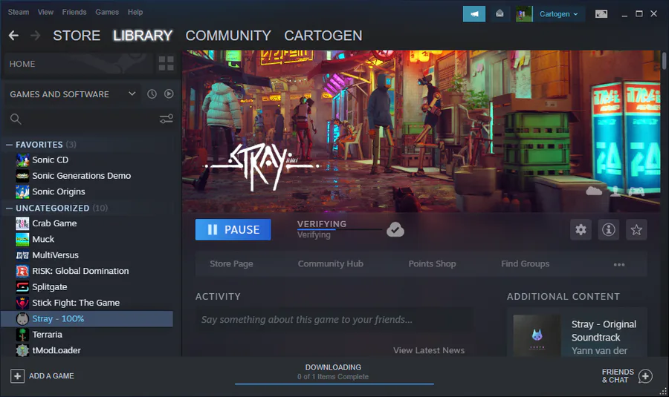Viewport: 669px width, 397px height.
Task: Click the download progress bar at bottom
Action: pos(334,384)
